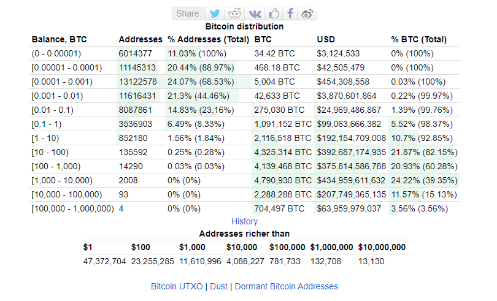Viewport: 497px width, 301px height.
Task: Click the 704,497 BTC amount
Action: [279, 209]
